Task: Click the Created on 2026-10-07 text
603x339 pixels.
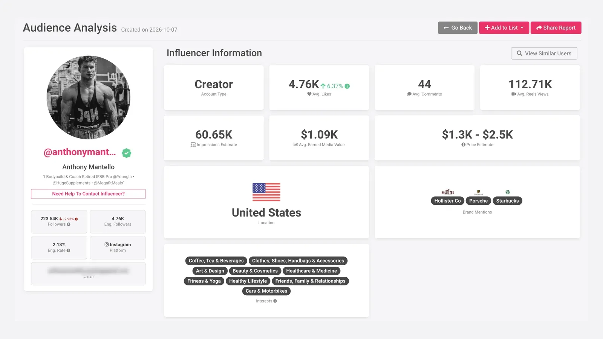Action: click(149, 30)
